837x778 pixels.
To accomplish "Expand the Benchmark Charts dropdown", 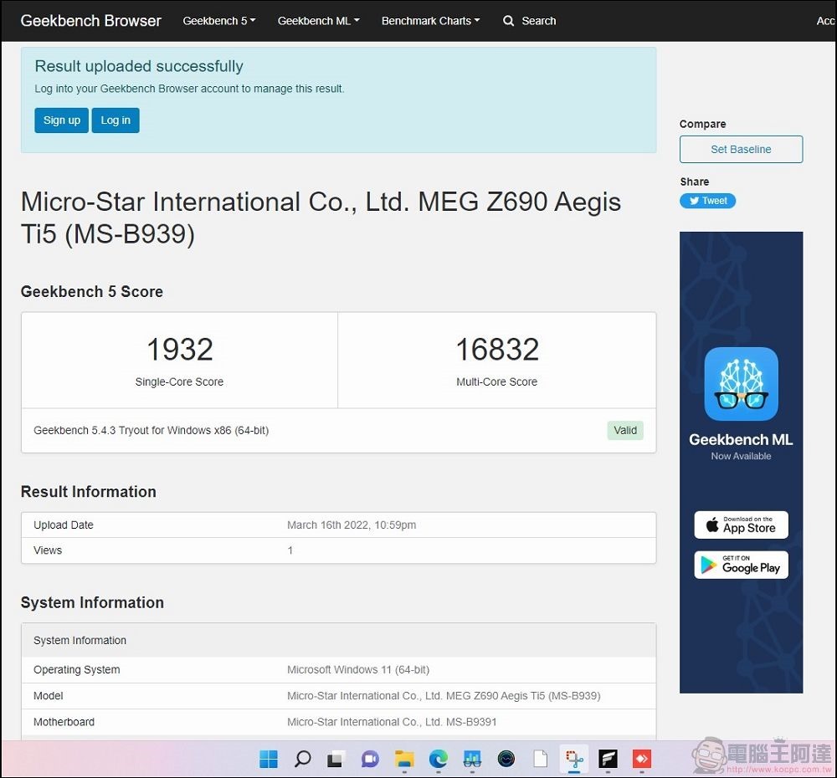I will (x=430, y=21).
